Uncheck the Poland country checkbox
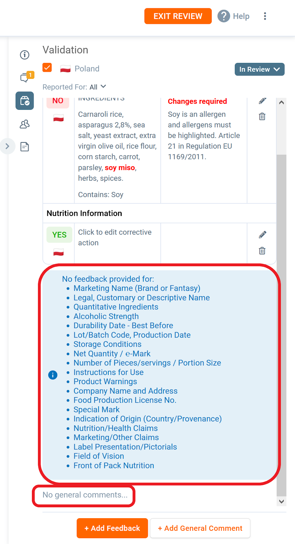 pyautogui.click(x=47, y=67)
